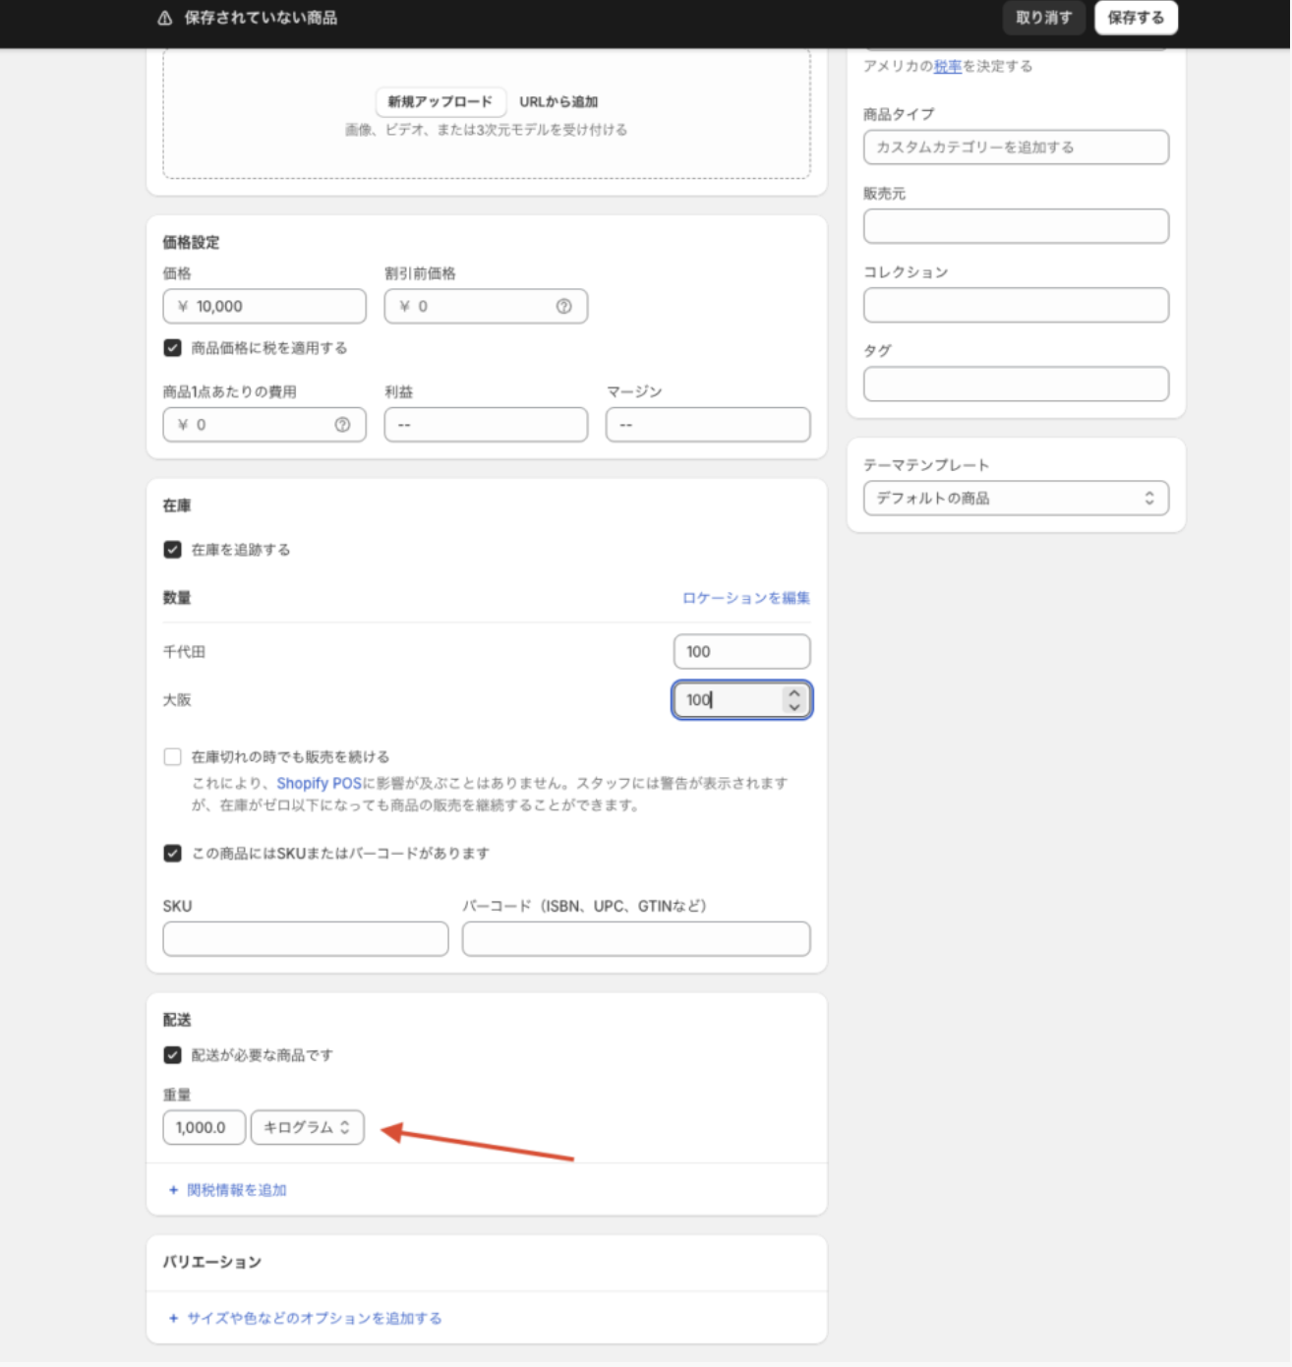Screen dimensions: 1292x1367
Task: Focus the 商品1点あたりの費用 input
Action: (264, 425)
